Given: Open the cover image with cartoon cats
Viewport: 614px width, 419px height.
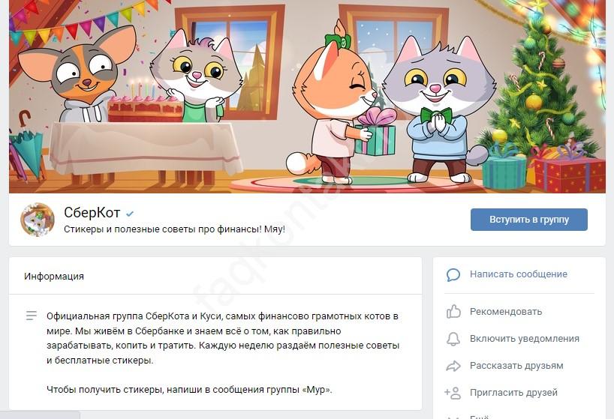Looking at the screenshot, I should (308, 97).
